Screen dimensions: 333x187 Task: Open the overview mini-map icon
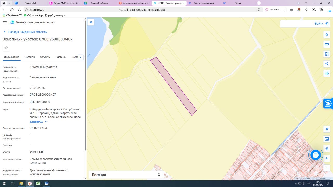click(x=327, y=139)
